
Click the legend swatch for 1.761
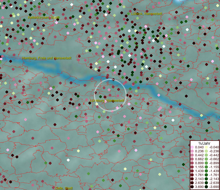click(x=192, y=175)
